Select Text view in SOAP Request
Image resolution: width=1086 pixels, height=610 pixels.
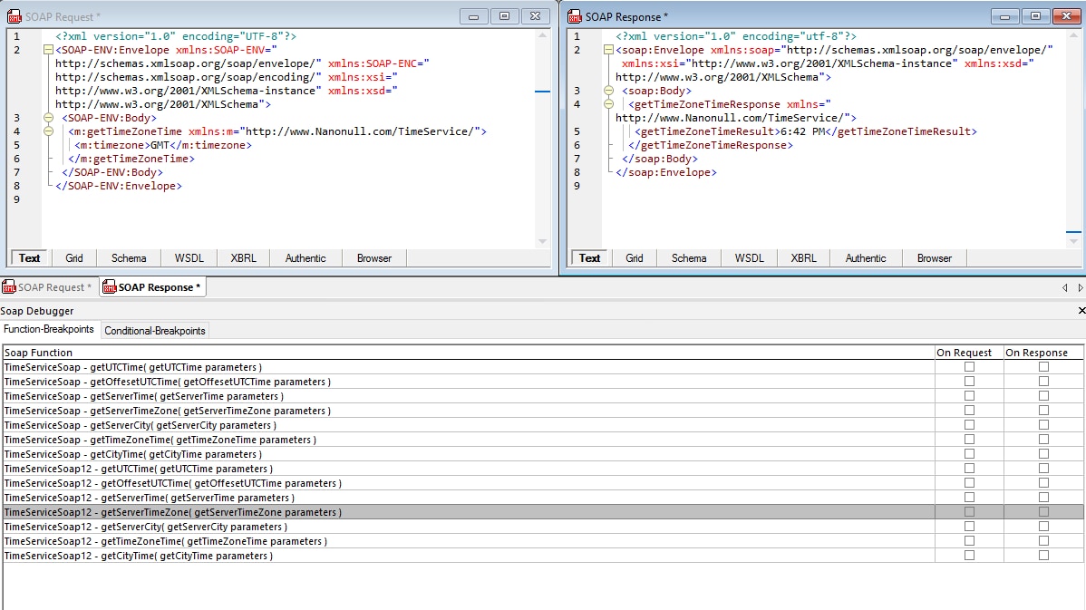(x=29, y=258)
